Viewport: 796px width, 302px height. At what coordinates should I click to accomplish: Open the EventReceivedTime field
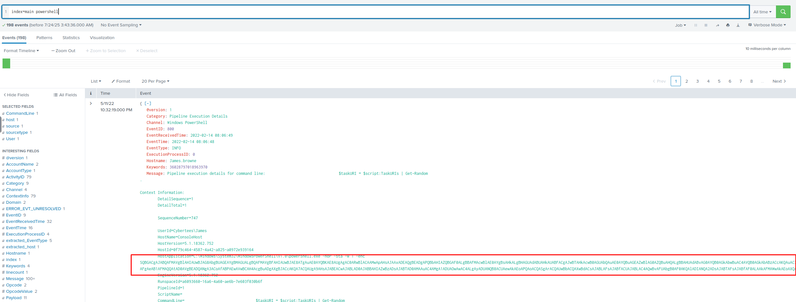pos(25,221)
